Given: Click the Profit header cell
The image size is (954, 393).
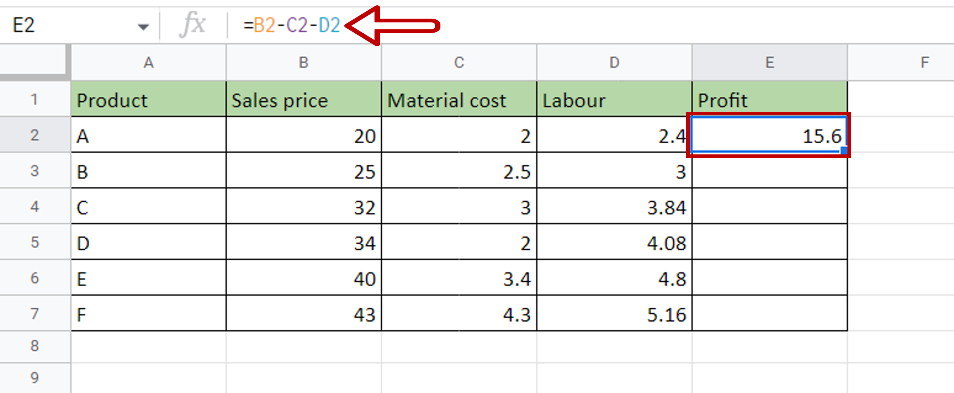Looking at the screenshot, I should [770, 99].
